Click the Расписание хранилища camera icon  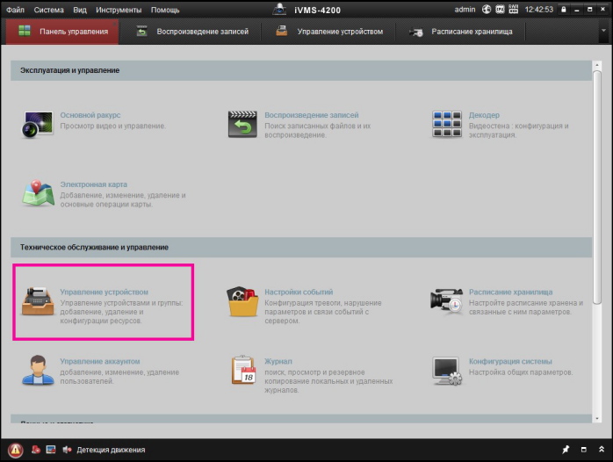446,301
